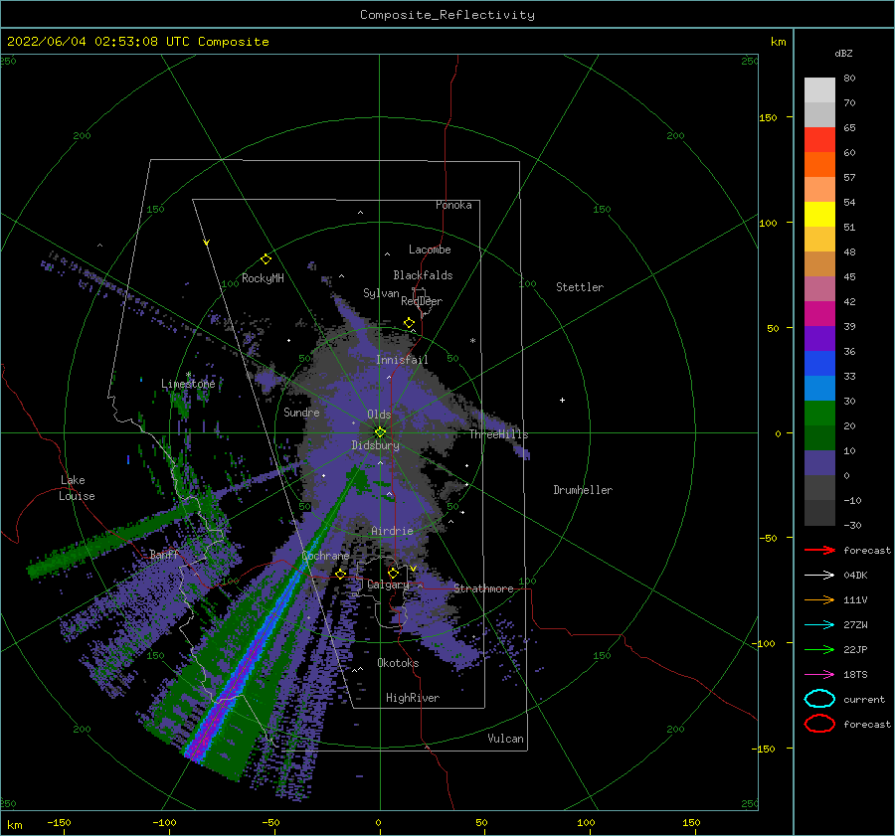Screen dimensions: 895x836
Task: Click the yellow diamond marker above Calgary
Action: [393, 573]
